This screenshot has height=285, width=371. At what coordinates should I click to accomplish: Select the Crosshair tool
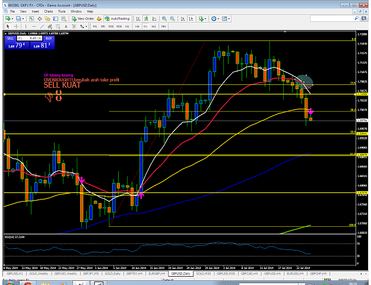pos(16,26)
